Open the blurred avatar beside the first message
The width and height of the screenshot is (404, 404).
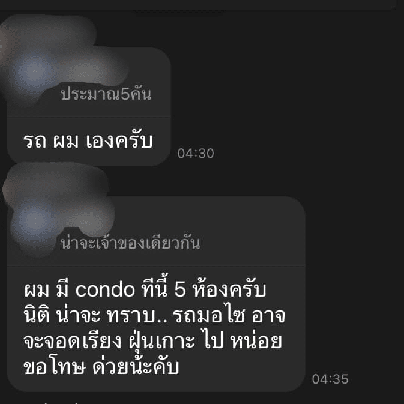click(34, 71)
